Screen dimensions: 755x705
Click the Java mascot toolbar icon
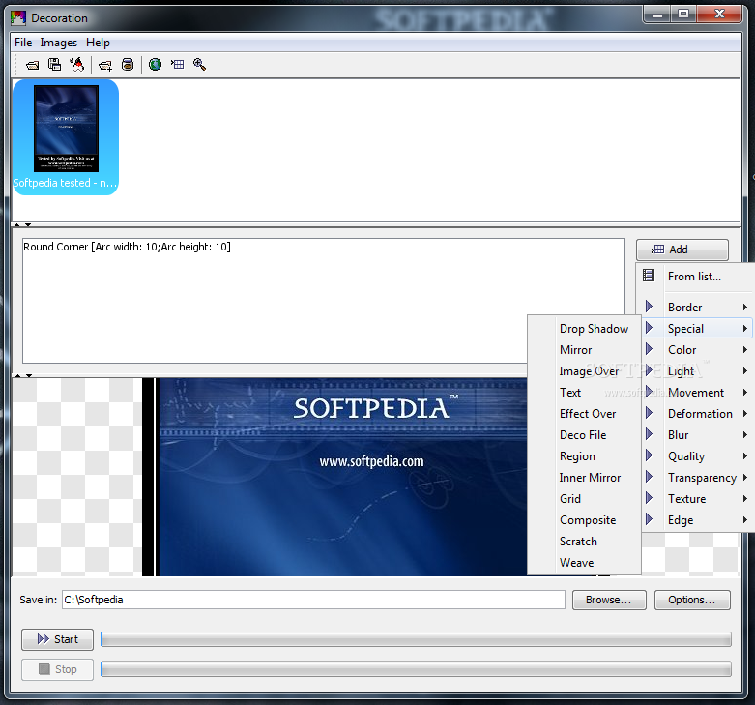point(76,64)
